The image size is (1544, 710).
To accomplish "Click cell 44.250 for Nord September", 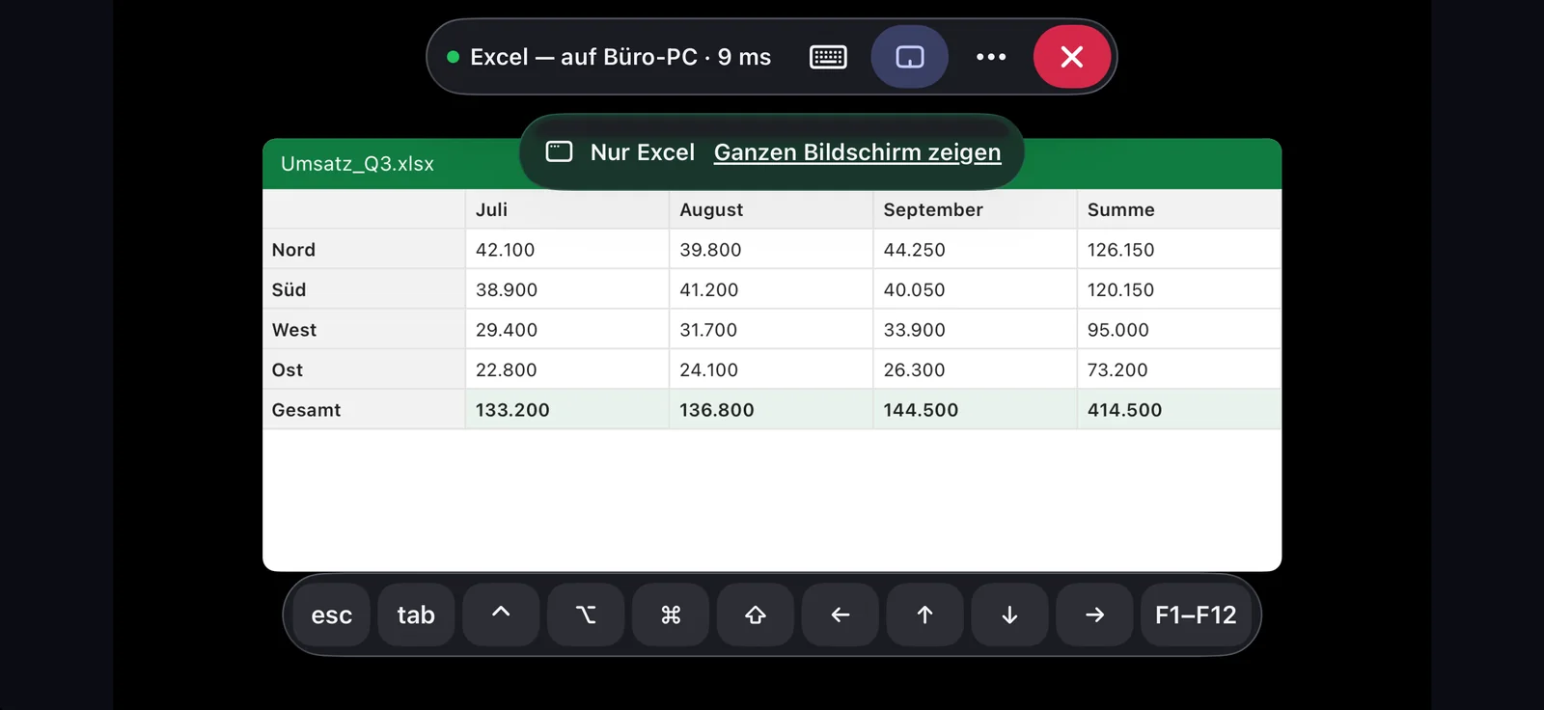I will tap(975, 250).
